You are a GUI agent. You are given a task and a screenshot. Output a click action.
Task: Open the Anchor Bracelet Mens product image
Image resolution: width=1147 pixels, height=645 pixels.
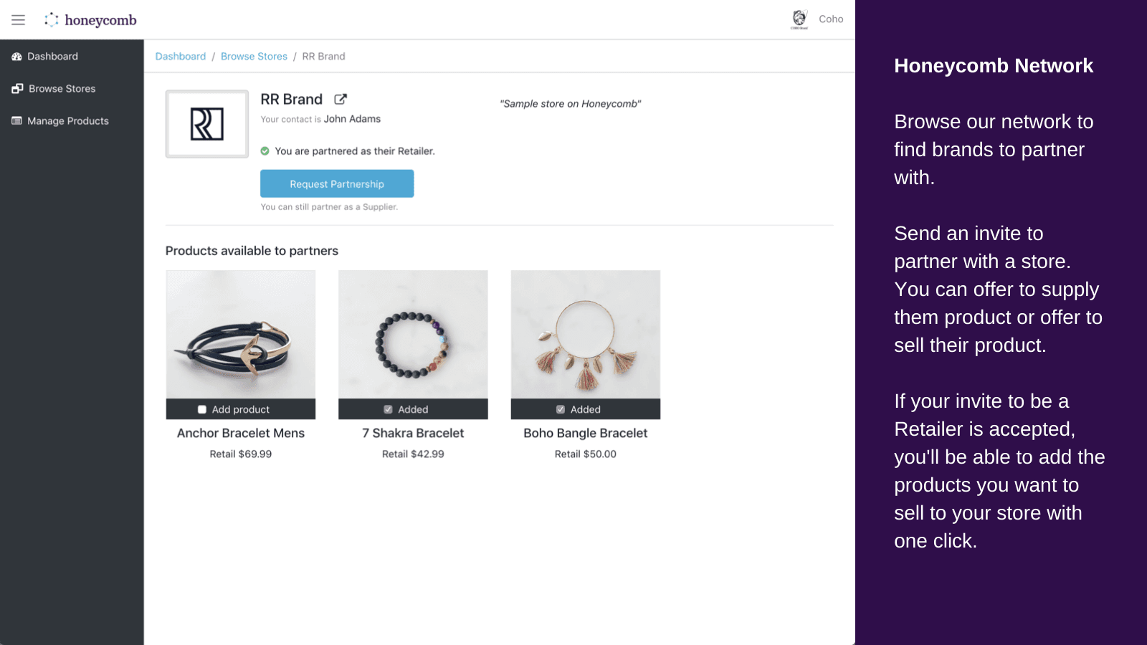[x=240, y=334]
